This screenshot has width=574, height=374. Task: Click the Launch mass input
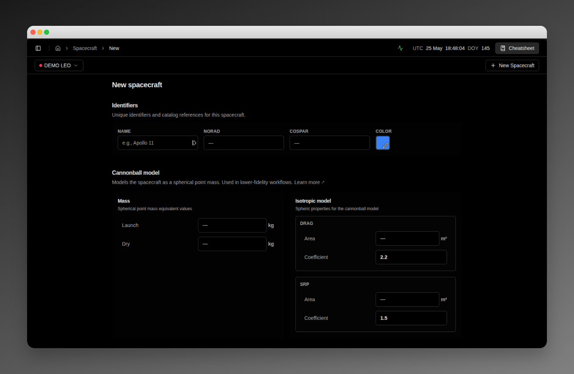(x=232, y=225)
